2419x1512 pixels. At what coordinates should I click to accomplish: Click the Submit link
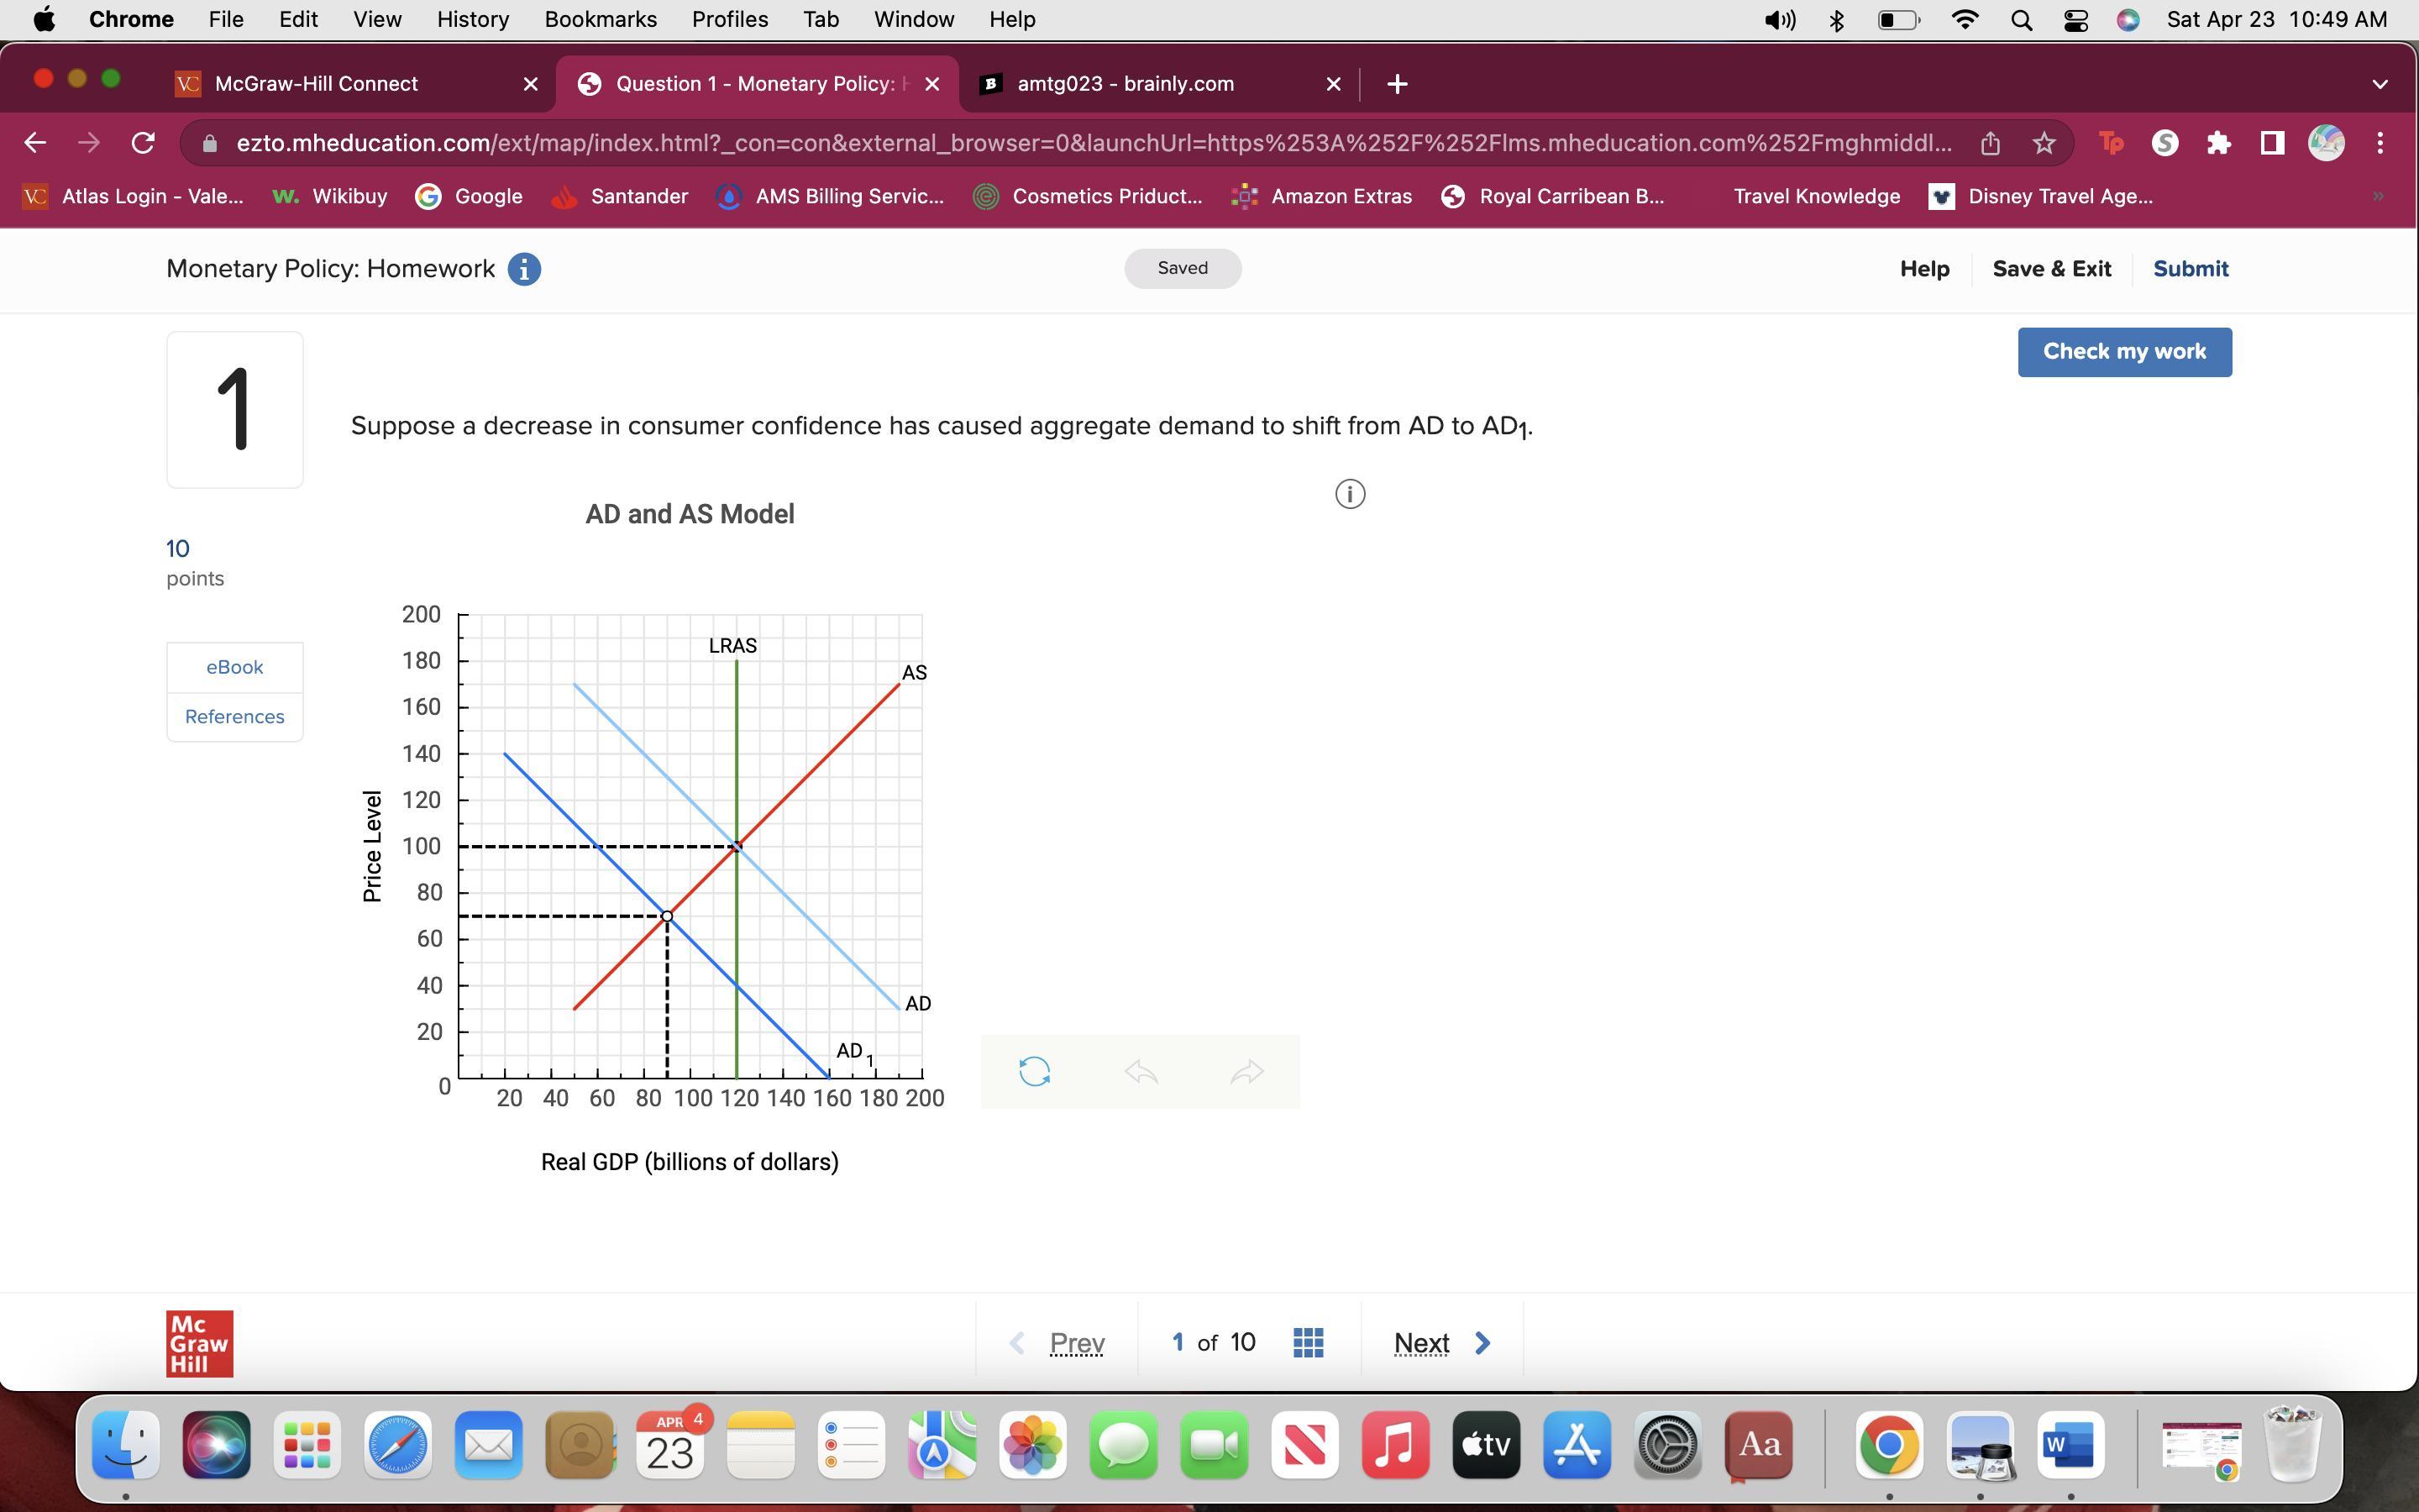[x=2189, y=269]
